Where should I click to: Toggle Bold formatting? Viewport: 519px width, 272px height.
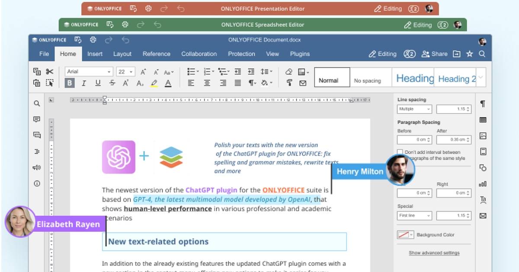click(x=70, y=83)
